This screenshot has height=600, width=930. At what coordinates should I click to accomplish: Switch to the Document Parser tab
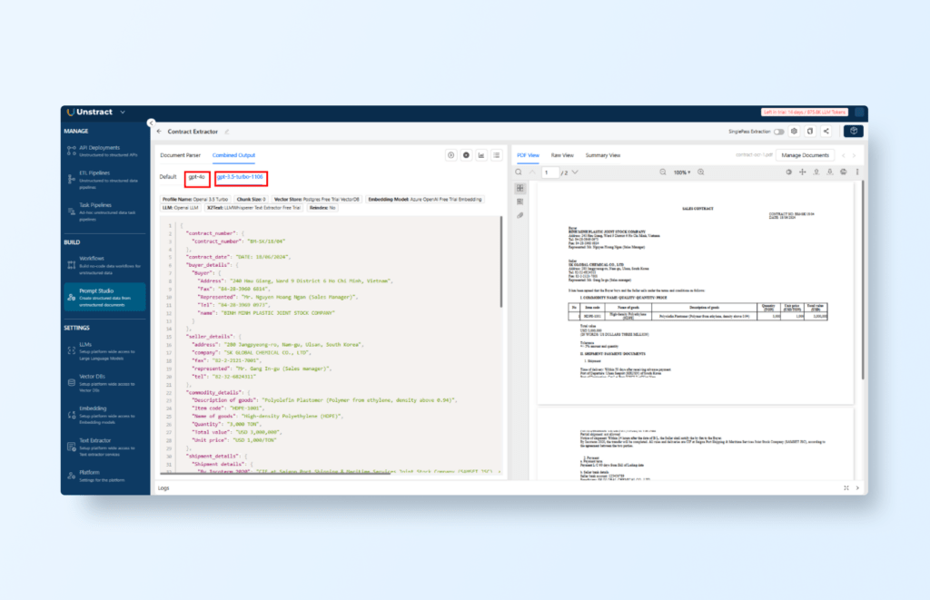pyautogui.click(x=179, y=155)
